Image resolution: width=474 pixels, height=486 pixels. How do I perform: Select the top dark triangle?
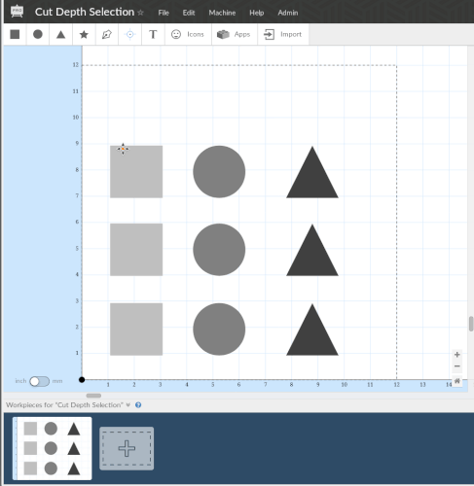(x=312, y=178)
